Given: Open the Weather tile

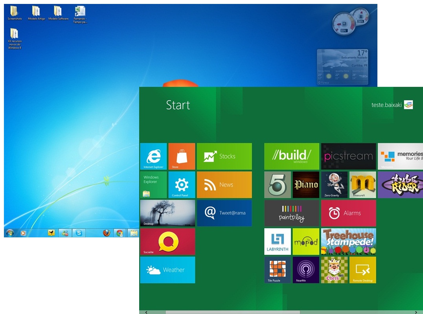Looking at the screenshot, I should pyautogui.click(x=167, y=270).
